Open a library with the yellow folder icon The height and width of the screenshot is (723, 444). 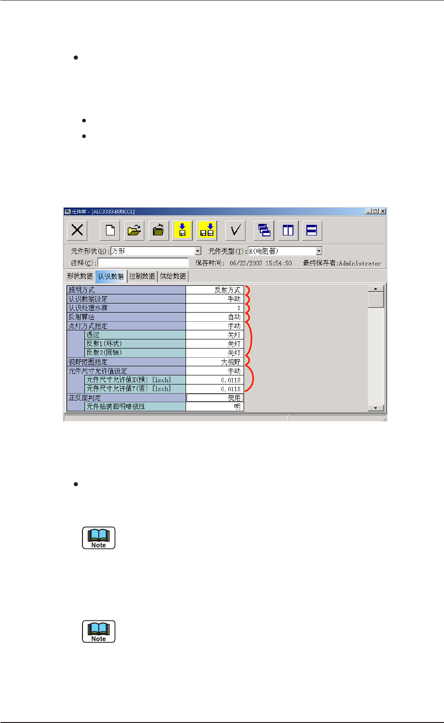134,231
